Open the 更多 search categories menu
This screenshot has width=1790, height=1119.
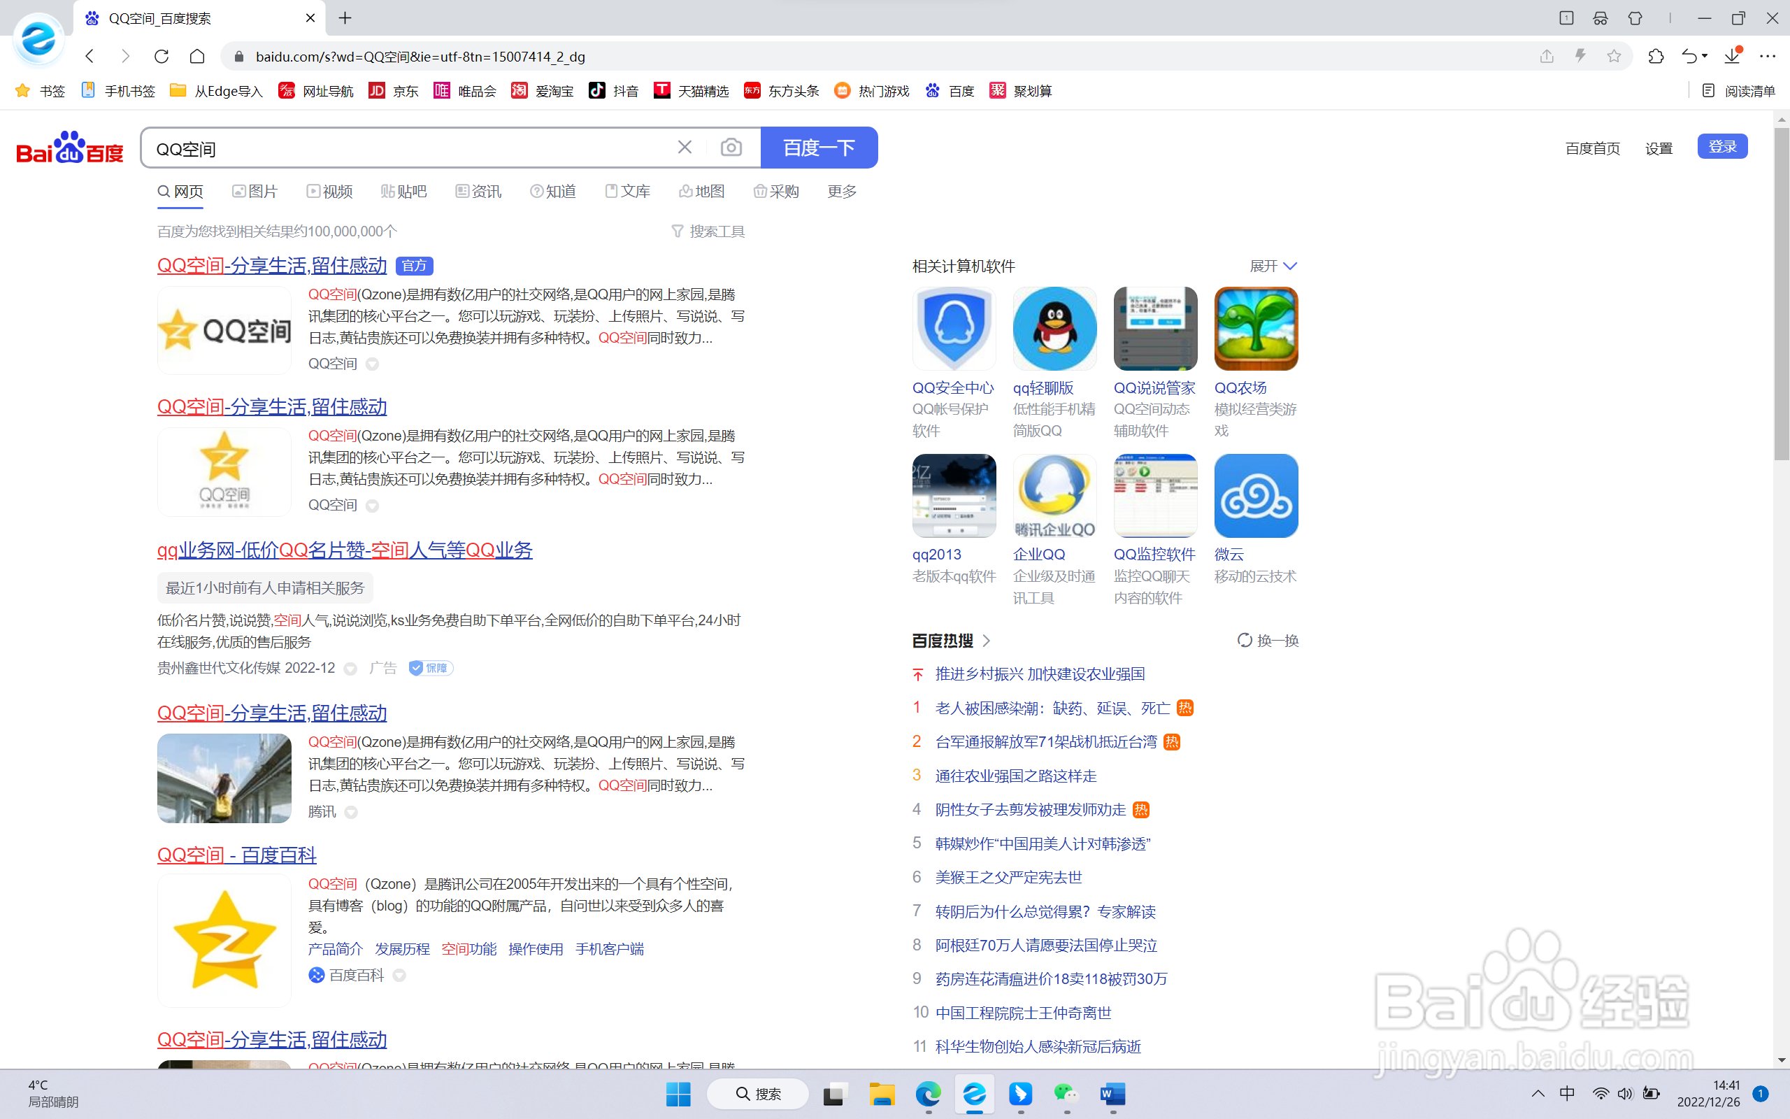click(841, 192)
